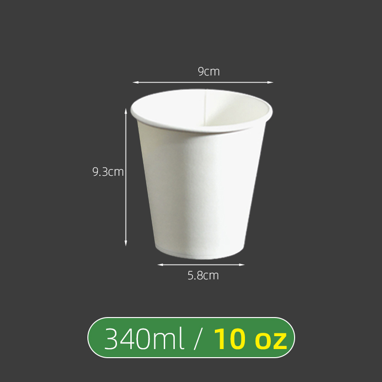The image size is (382, 382).
Task: Click the 9cm width label
Action: 209,71
